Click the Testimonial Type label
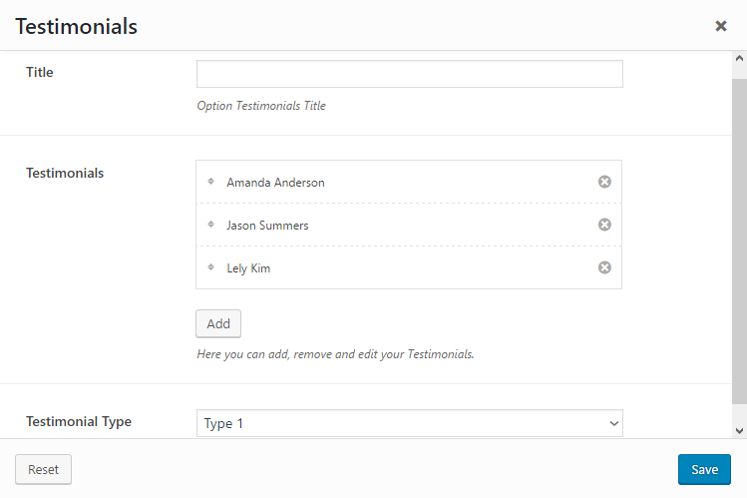Viewport: 747px width, 498px height. [79, 421]
